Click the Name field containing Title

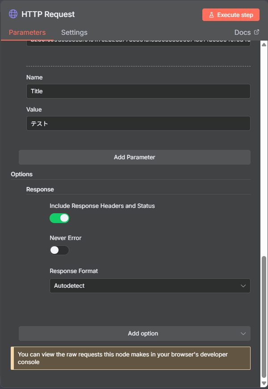138,91
